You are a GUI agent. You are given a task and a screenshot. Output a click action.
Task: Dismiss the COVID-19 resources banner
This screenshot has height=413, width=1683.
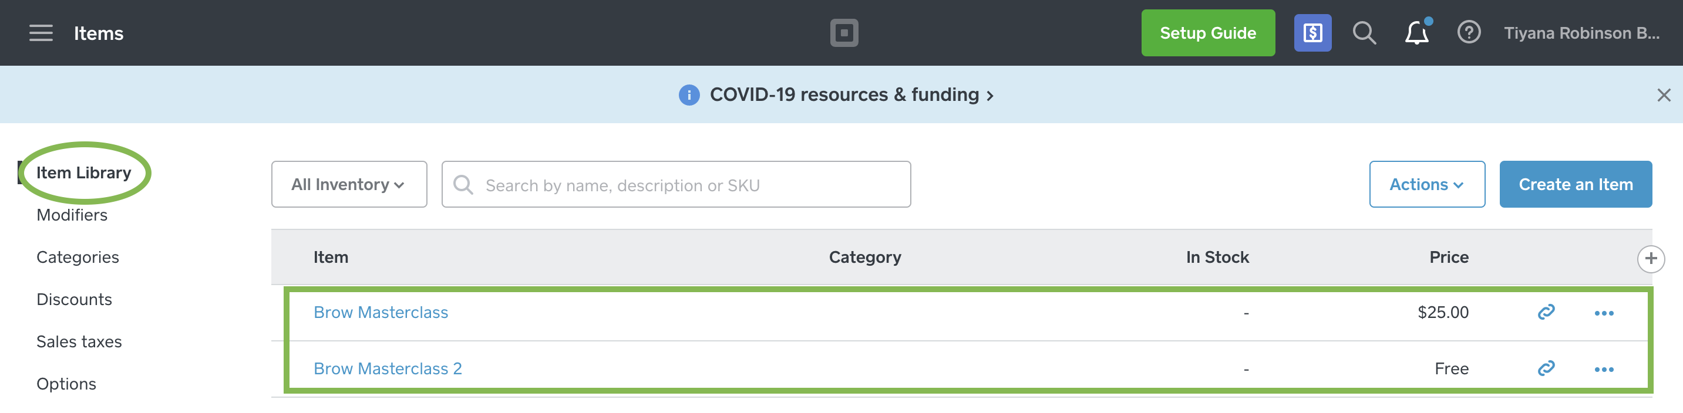(x=1664, y=95)
